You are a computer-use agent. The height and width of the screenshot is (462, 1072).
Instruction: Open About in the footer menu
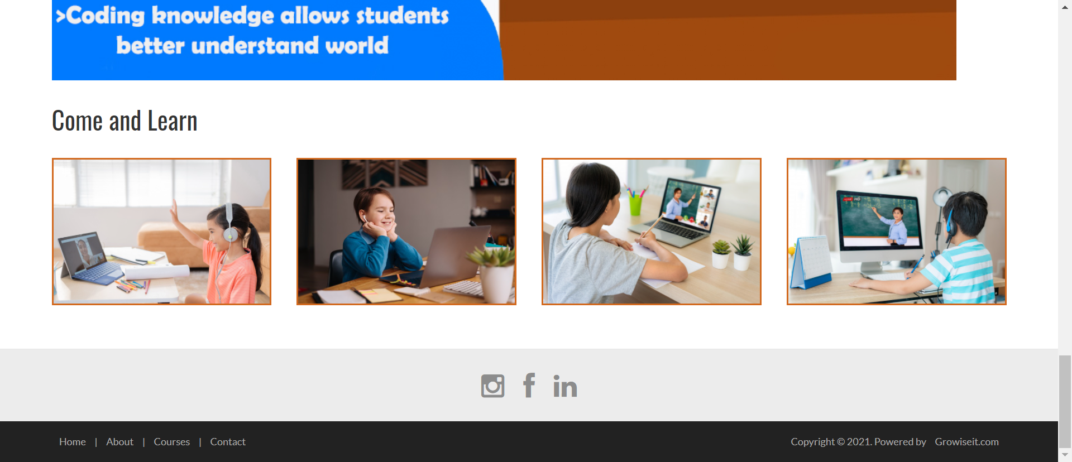pos(120,442)
